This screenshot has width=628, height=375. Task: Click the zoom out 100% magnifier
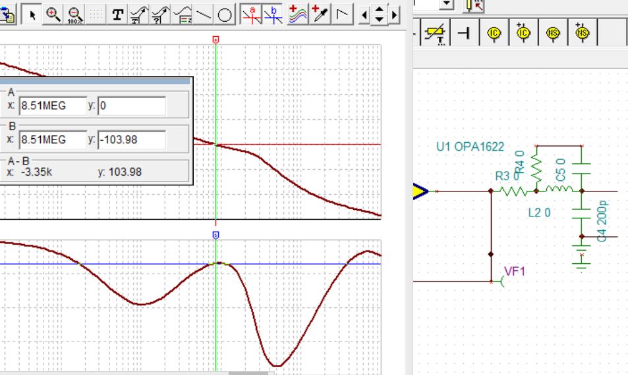pos(74,14)
